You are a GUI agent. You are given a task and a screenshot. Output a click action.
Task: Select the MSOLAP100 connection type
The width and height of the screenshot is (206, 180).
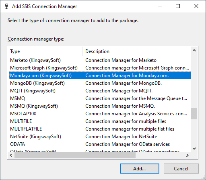(x=100, y=114)
